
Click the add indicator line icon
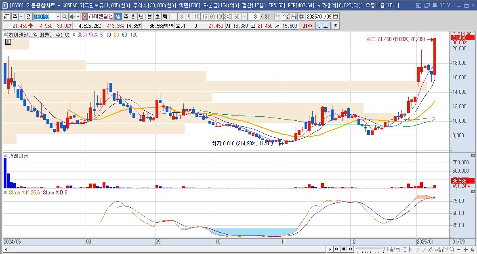click(286, 17)
